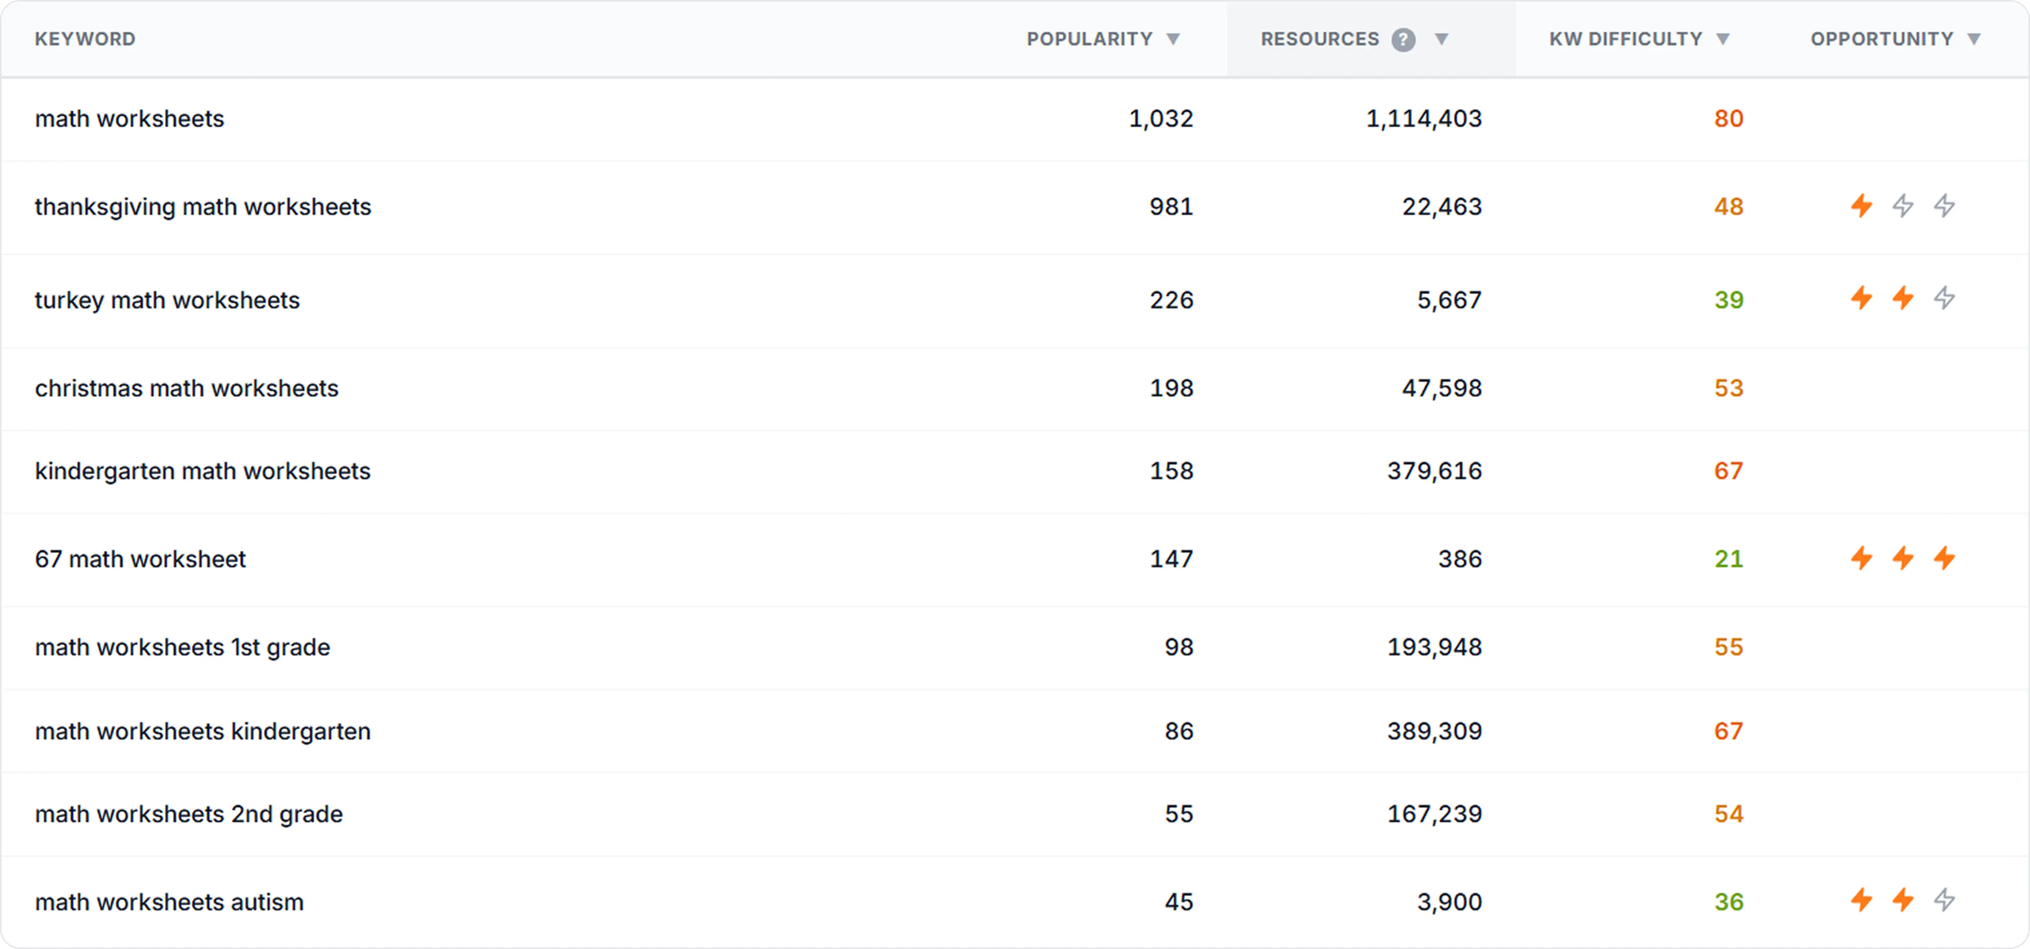
Task: Click the second lightning bolt on turkey math worksheets row
Action: [x=1903, y=299]
